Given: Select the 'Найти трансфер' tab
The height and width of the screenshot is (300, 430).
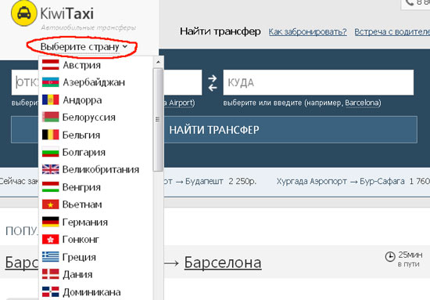Looking at the screenshot, I should coord(220,31).
